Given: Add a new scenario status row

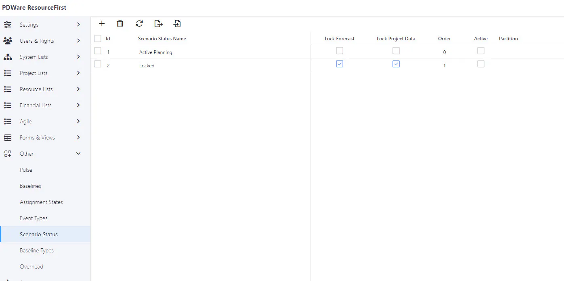Looking at the screenshot, I should (102, 24).
